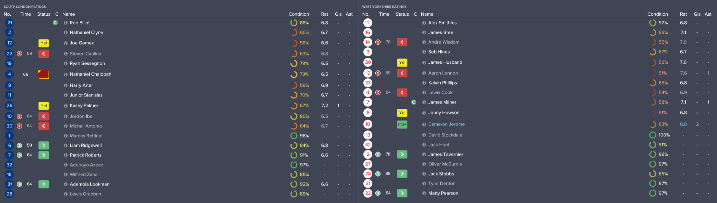Click the captain icon next to James Milner
Image resolution: width=717 pixels, height=203 pixels.
tap(414, 102)
